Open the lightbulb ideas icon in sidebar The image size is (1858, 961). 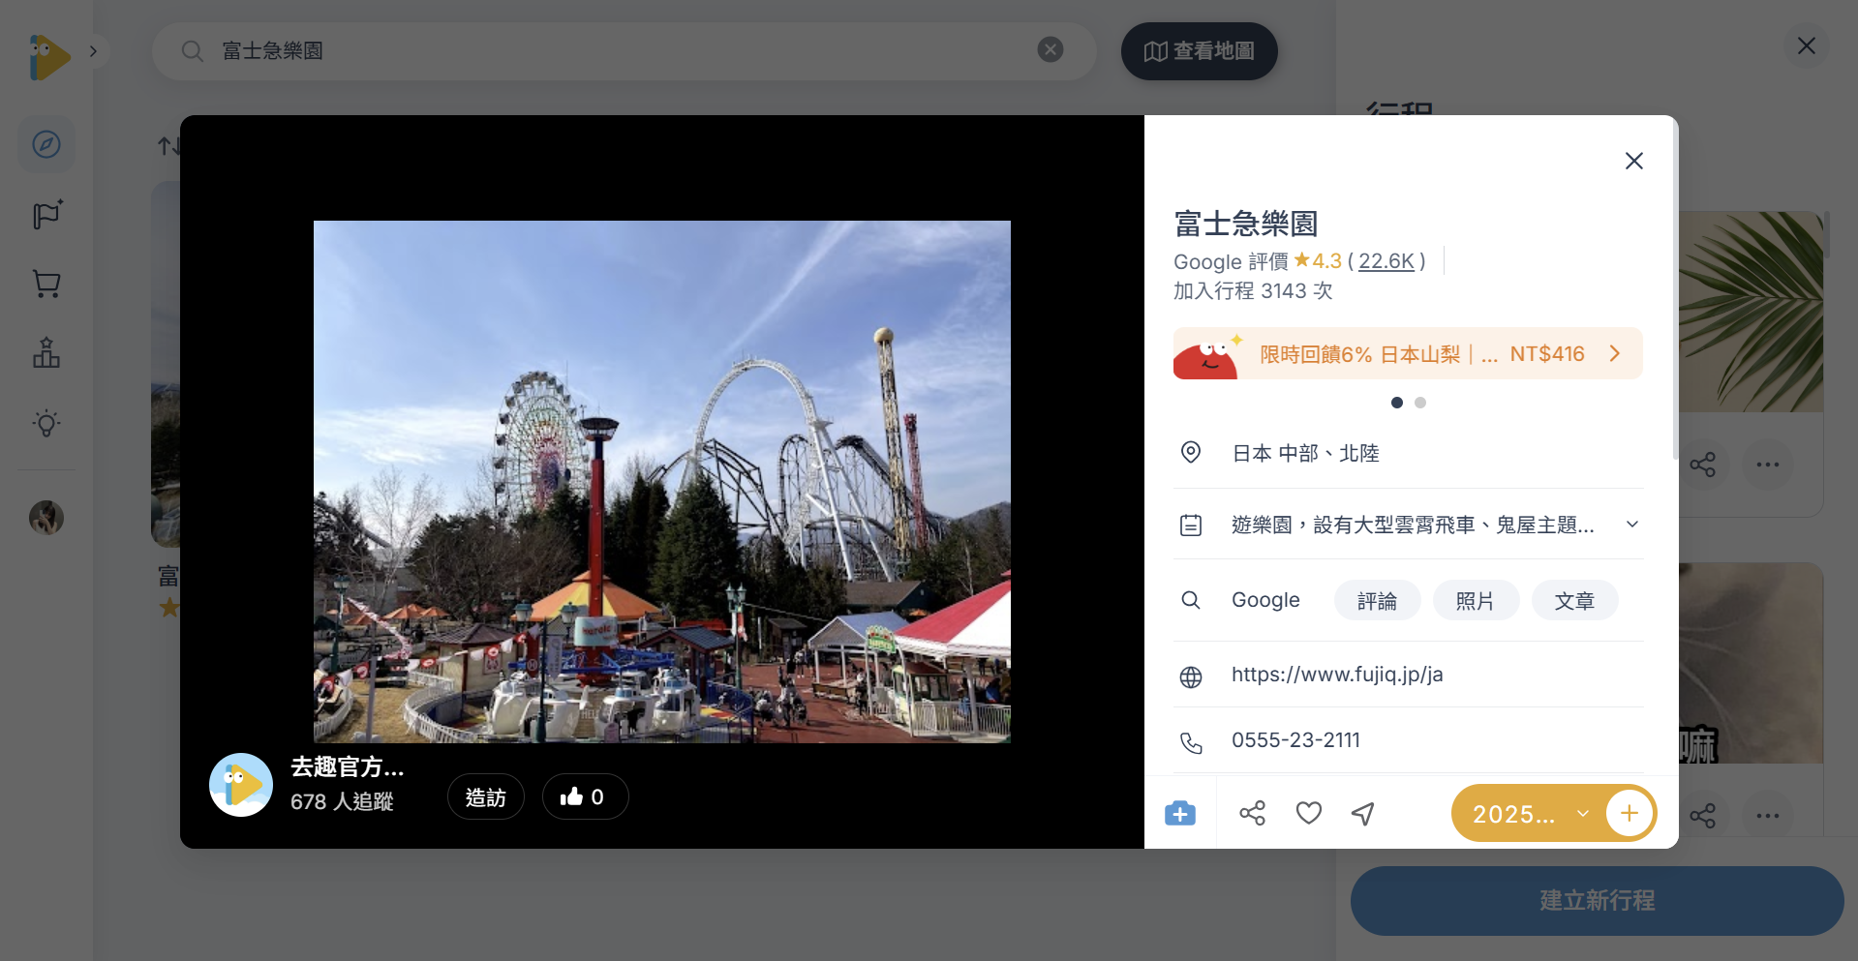point(46,423)
